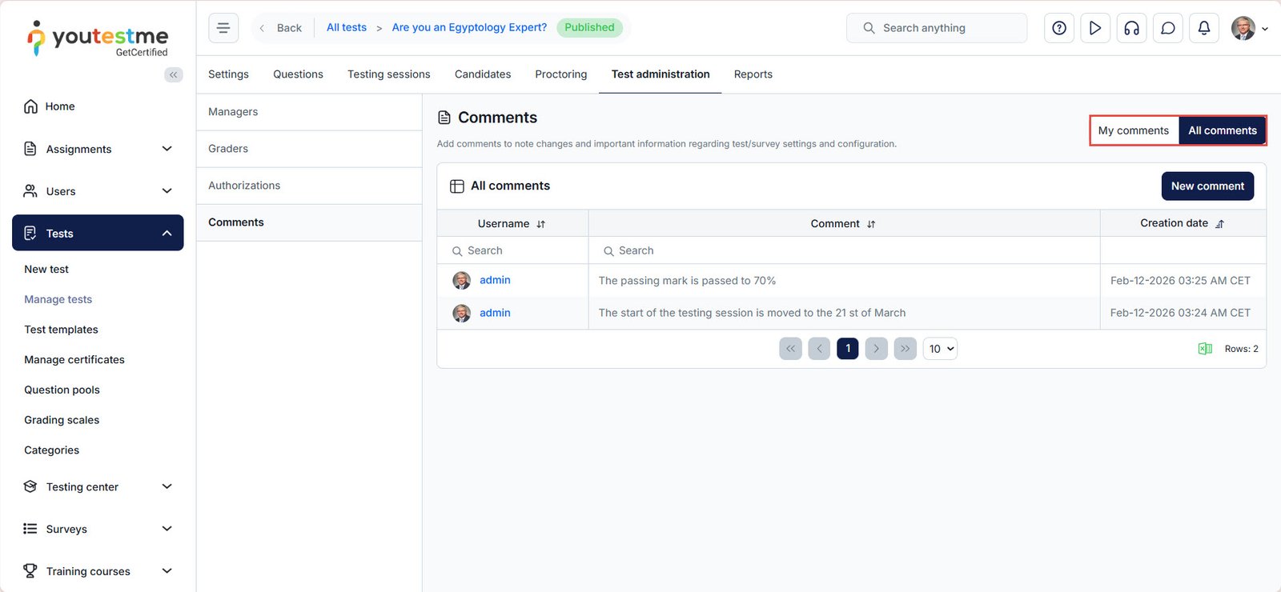Collapse the sidebar with double-chevron icon

[173, 74]
